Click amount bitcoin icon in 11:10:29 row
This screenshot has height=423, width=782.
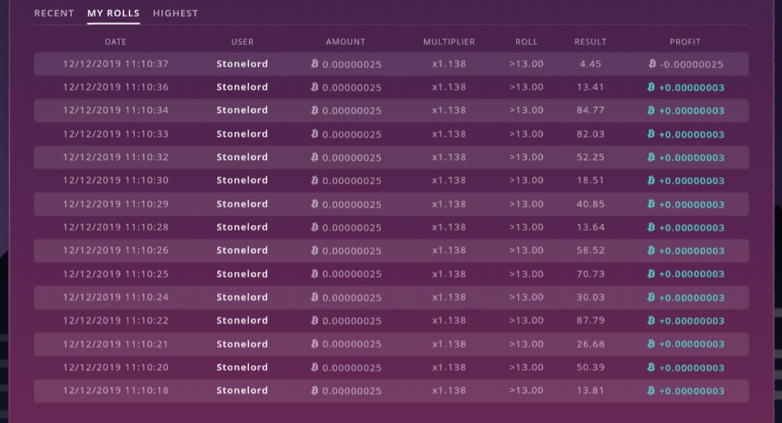(314, 203)
